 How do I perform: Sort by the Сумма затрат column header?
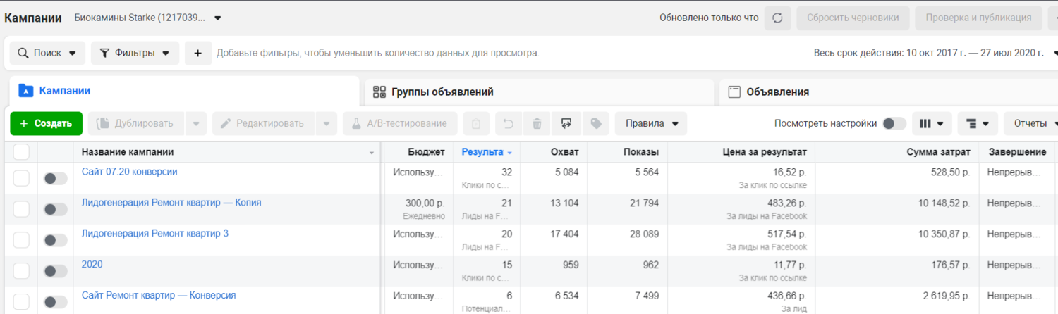pos(897,152)
